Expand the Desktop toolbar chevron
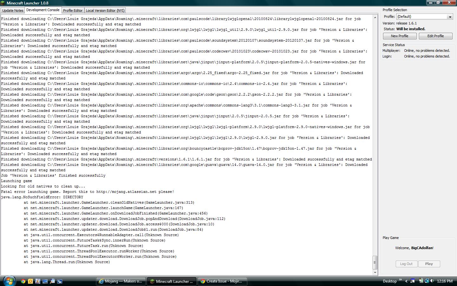Screen dimensions: 457x286 400,280
